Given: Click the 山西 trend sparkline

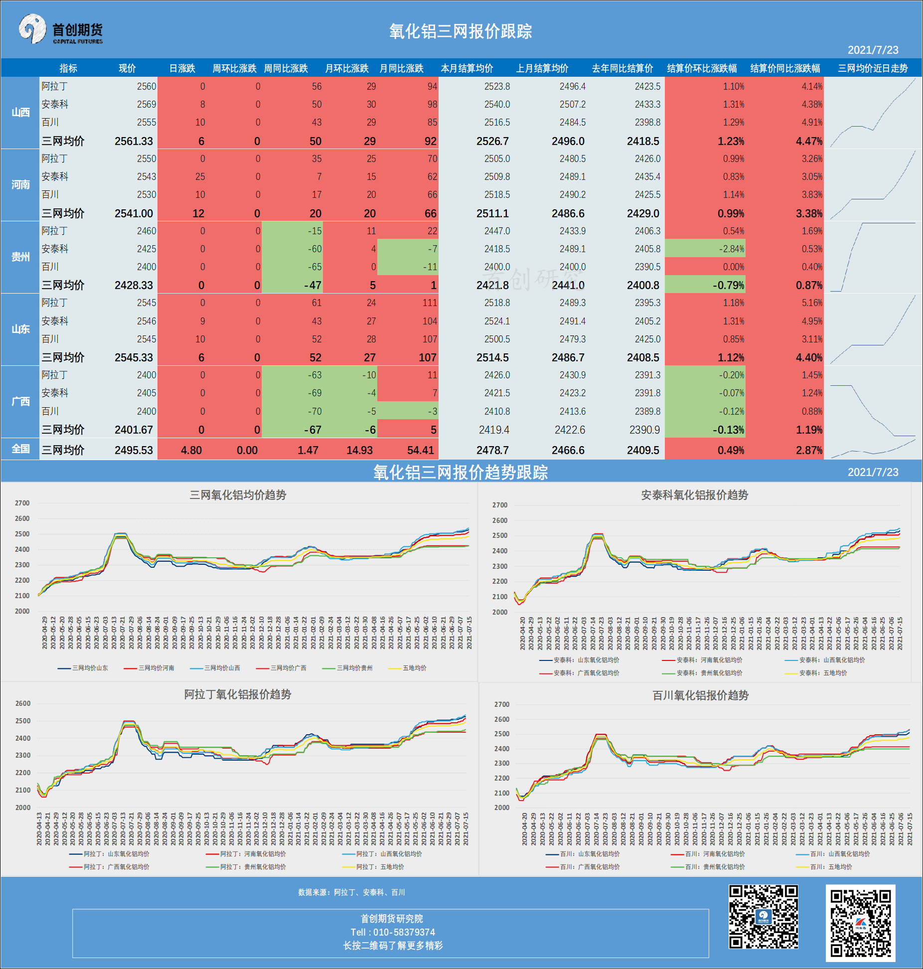Looking at the screenshot, I should (872, 113).
